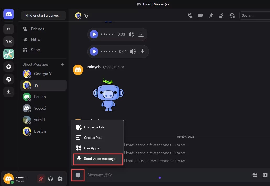Mute the 0:04 voice message volume
Viewport: 270px width, 186px height.
coord(133,52)
